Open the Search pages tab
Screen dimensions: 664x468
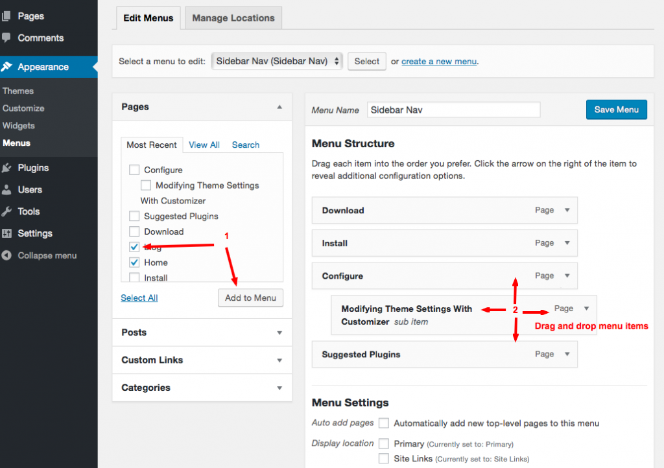point(246,145)
